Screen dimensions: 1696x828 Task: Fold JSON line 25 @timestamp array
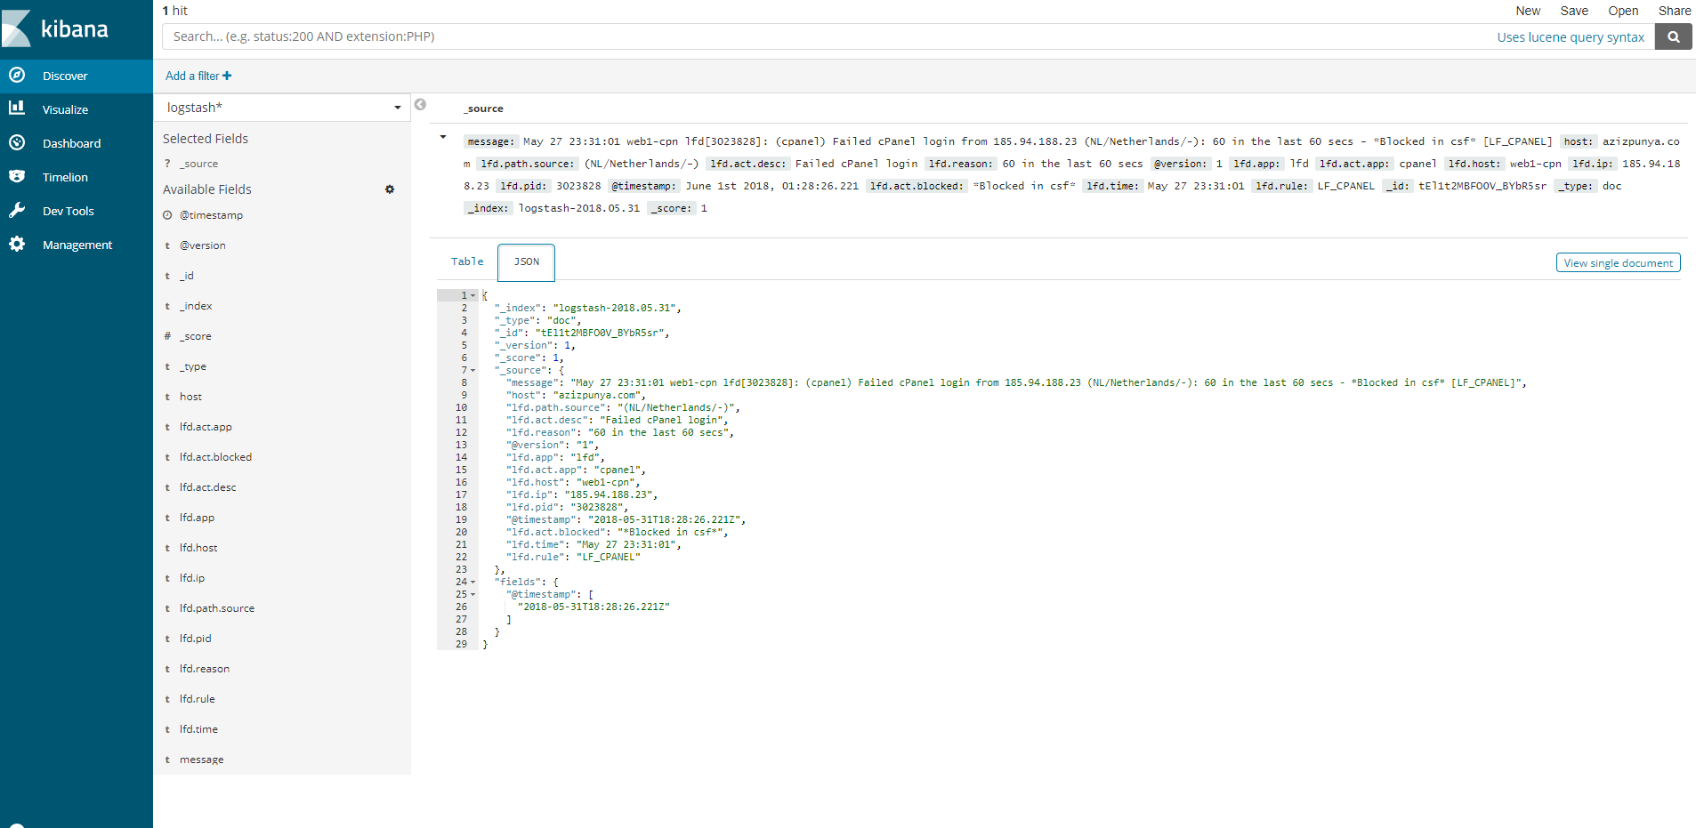(x=473, y=594)
